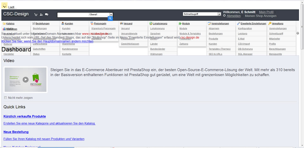
Task: Click the www.csc-design.de red domain text
Action: pos(95,34)
